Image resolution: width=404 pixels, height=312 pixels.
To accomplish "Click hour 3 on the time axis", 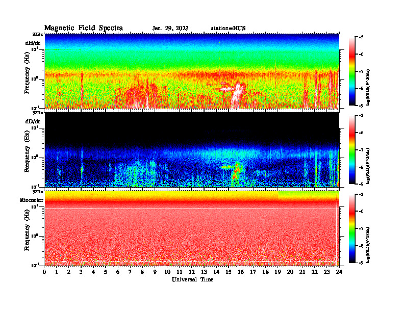I will pos(81,272).
